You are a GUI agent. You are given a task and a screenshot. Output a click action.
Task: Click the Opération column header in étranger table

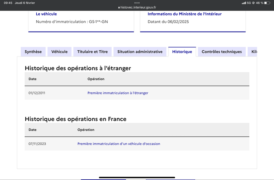pyautogui.click(x=96, y=79)
